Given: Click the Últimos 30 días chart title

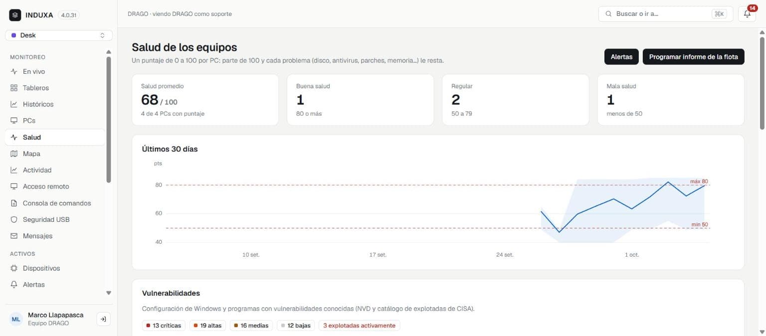Looking at the screenshot, I should point(170,149).
